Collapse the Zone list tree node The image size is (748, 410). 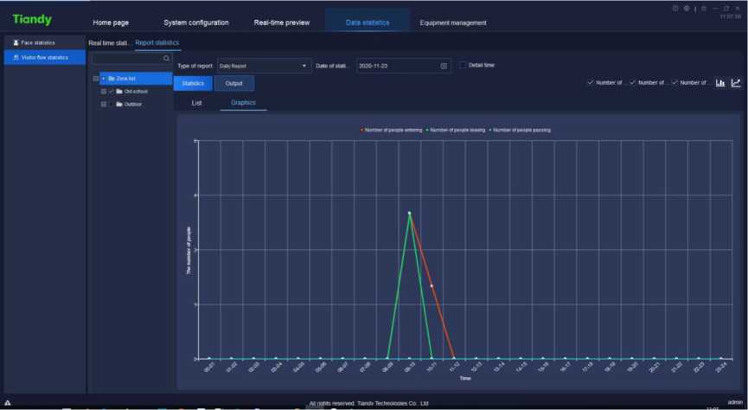(96, 78)
